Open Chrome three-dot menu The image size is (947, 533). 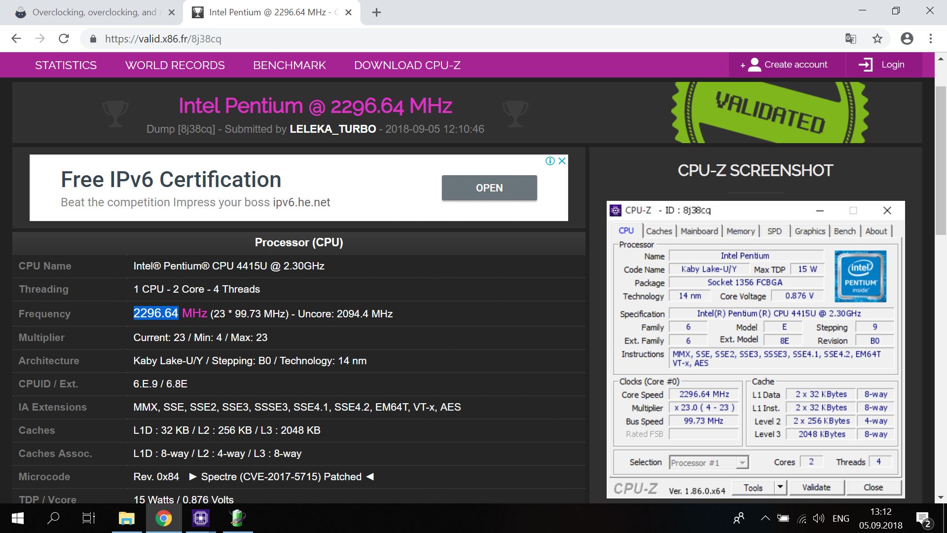[x=931, y=38]
